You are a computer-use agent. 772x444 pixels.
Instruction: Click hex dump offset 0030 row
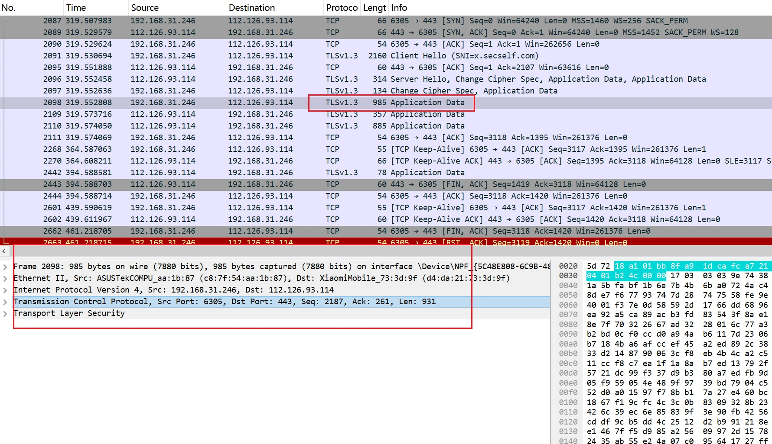pos(568,276)
